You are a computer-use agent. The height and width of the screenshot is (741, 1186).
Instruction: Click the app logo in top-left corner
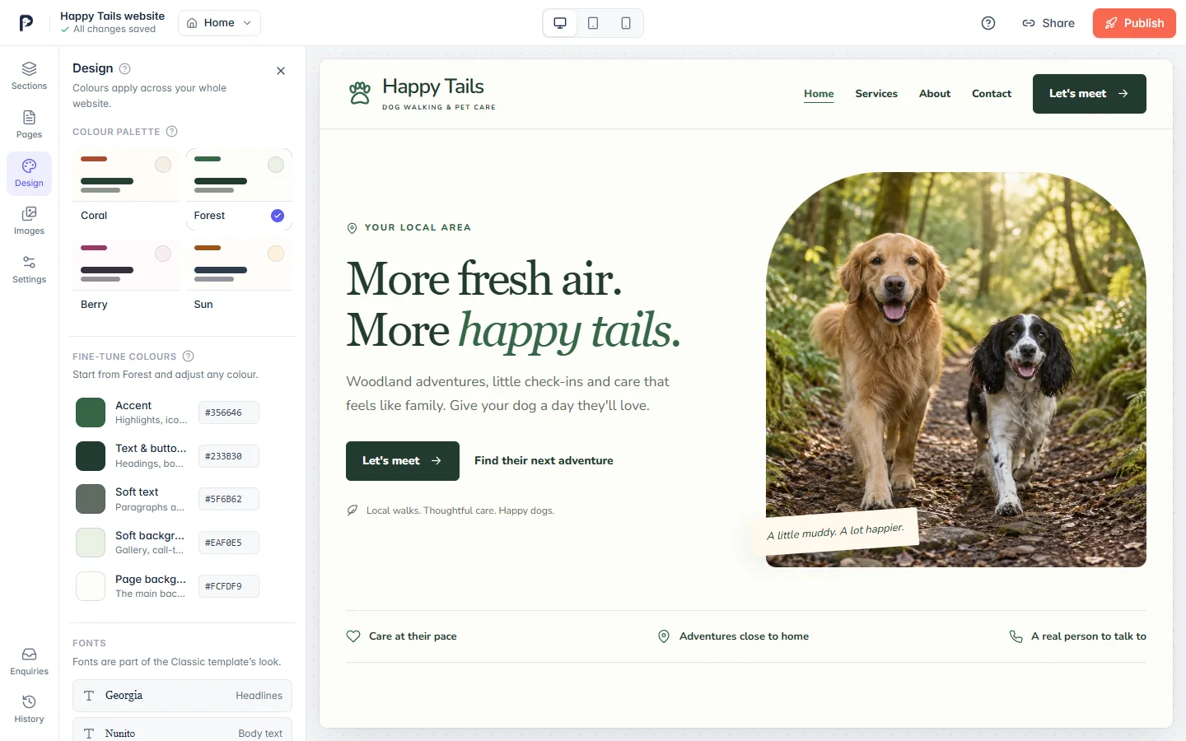[x=26, y=23]
